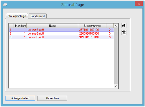Click the window icon in the title bar
Image resolution: width=145 pixels, height=107 pixels.
pyautogui.click(x=5, y=5)
